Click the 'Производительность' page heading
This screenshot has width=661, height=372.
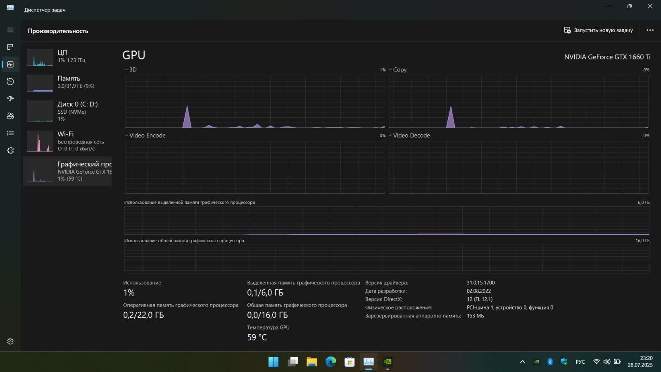(58, 31)
